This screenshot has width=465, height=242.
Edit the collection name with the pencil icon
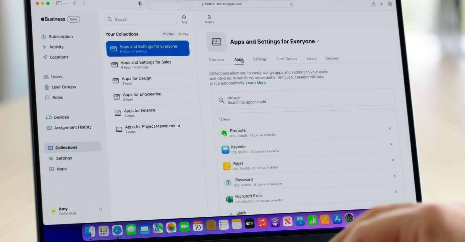click(318, 41)
